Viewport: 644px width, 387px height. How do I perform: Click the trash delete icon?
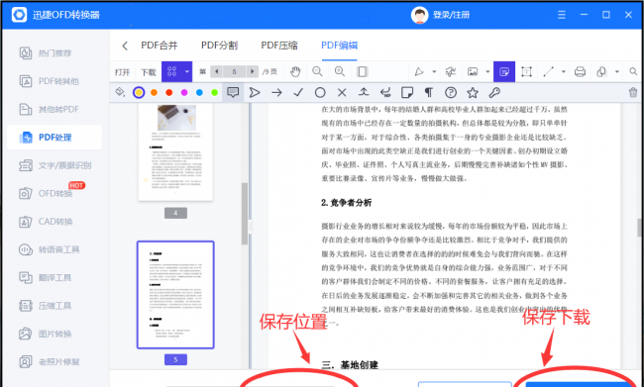[x=633, y=92]
